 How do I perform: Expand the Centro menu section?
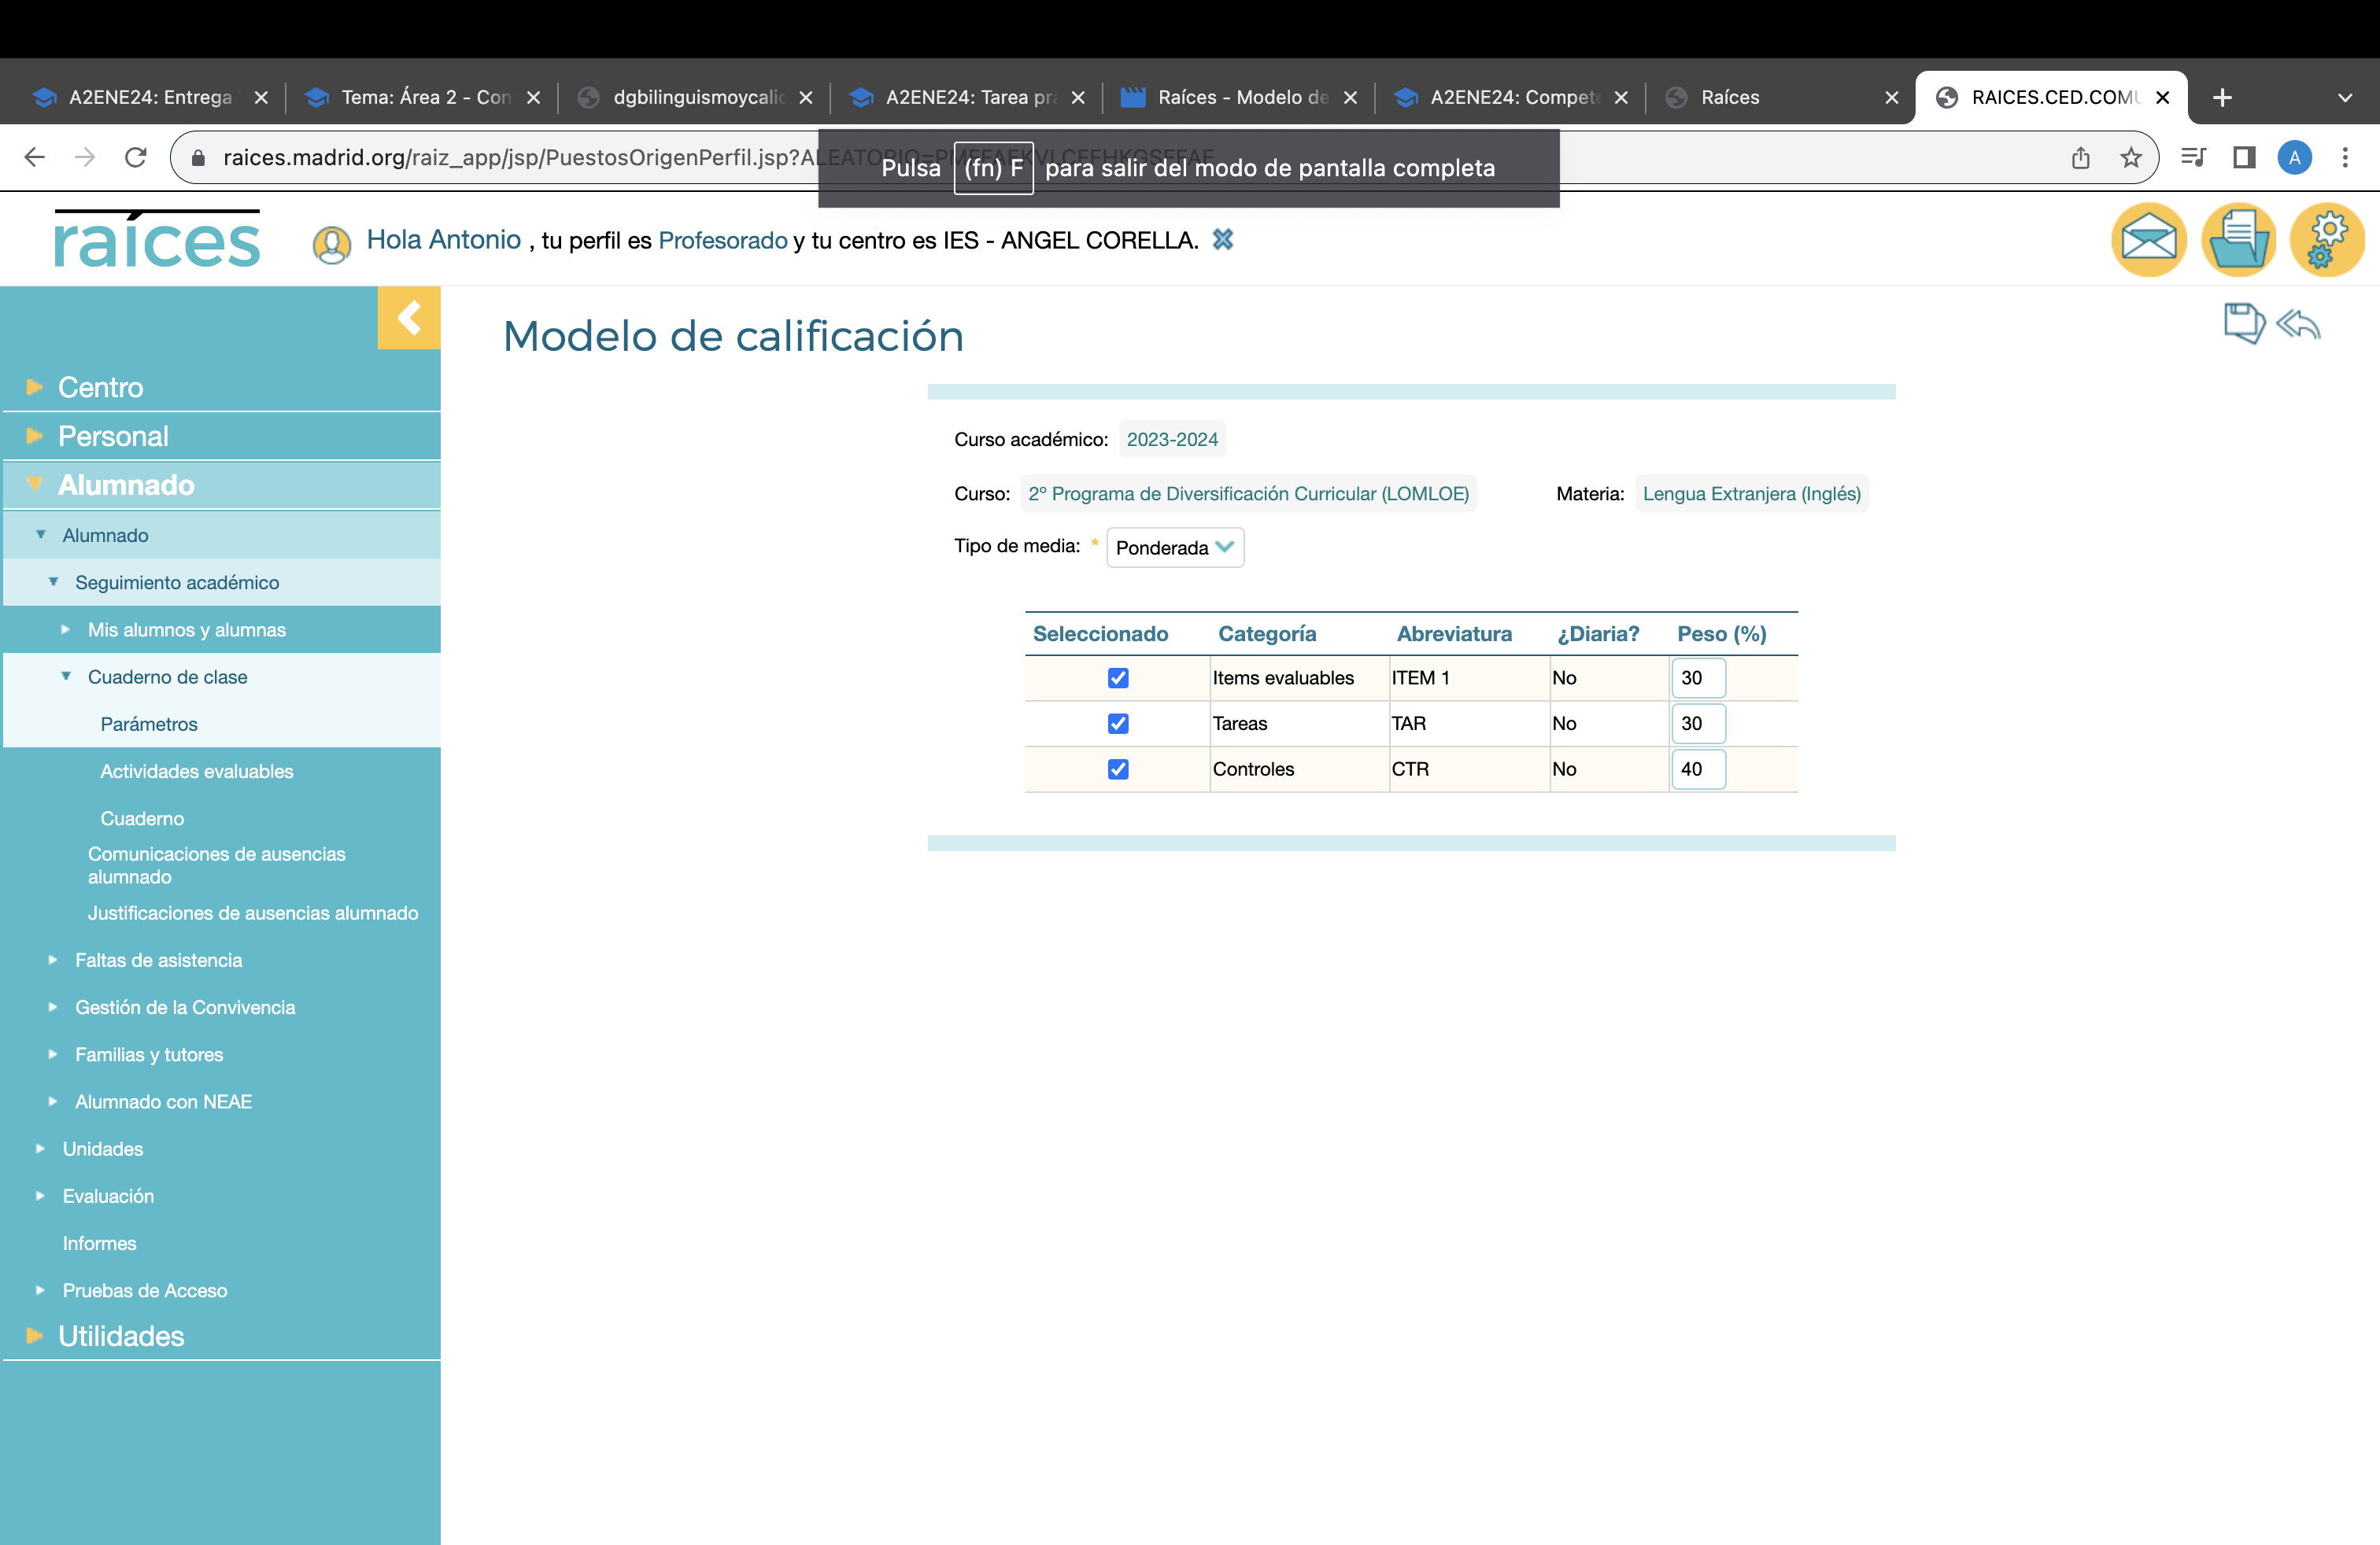100,387
